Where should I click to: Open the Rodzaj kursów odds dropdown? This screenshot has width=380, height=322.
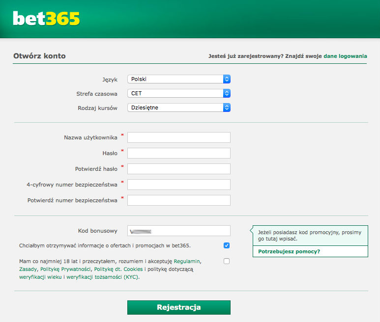tap(179, 107)
